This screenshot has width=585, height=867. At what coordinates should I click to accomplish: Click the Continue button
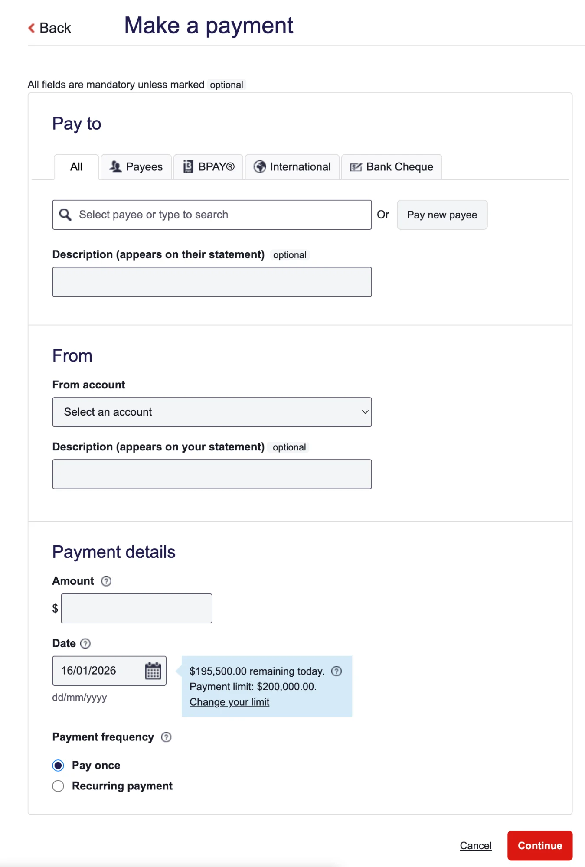(539, 845)
